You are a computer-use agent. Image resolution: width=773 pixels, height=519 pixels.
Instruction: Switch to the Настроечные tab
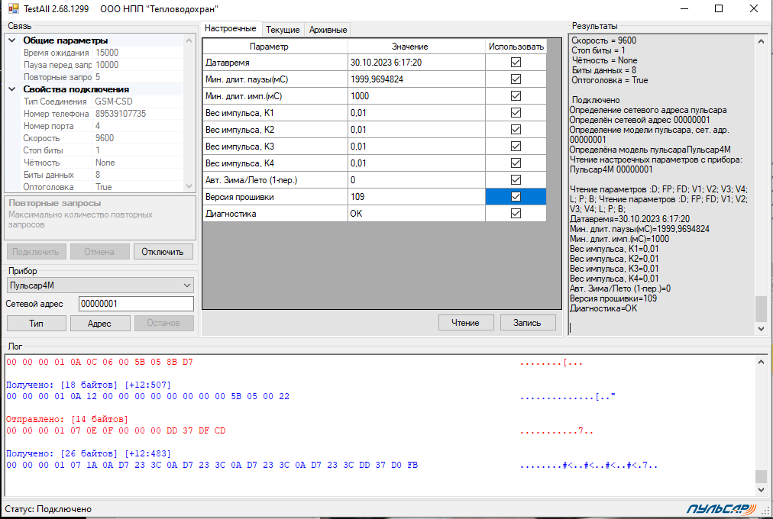pyautogui.click(x=230, y=28)
